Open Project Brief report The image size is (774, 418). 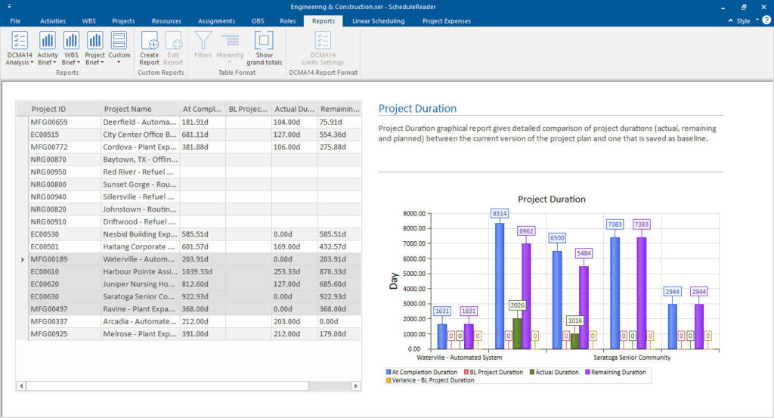coord(94,48)
